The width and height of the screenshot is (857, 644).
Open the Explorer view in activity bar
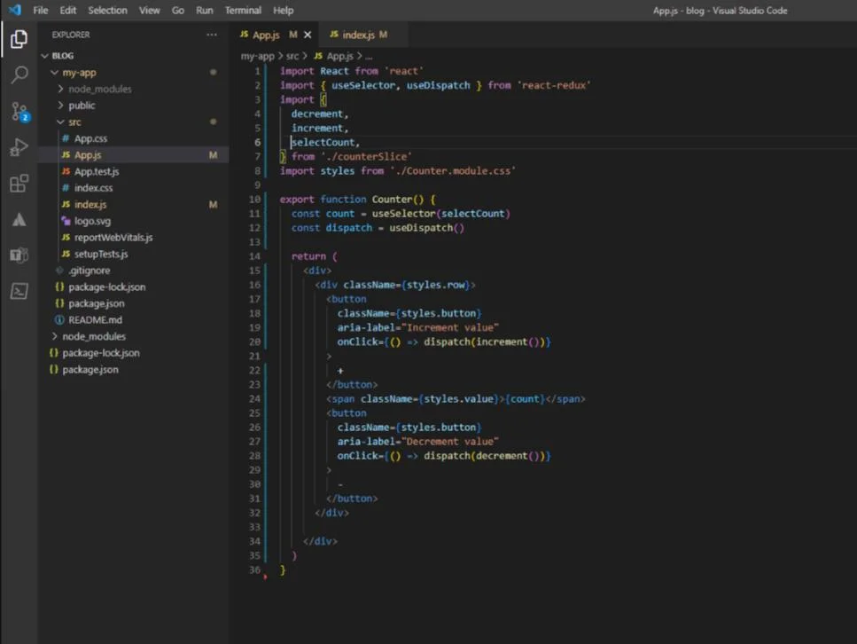coord(19,39)
